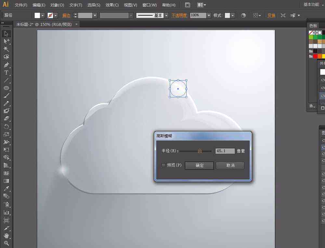The image size is (325, 248).
Task: Open the 100% opacity dropdown arrow
Action: 209,16
